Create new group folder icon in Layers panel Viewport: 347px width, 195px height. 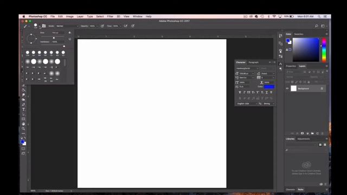[312, 133]
